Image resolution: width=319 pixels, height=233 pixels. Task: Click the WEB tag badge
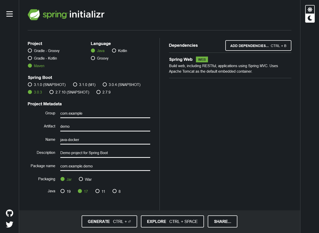202,60
